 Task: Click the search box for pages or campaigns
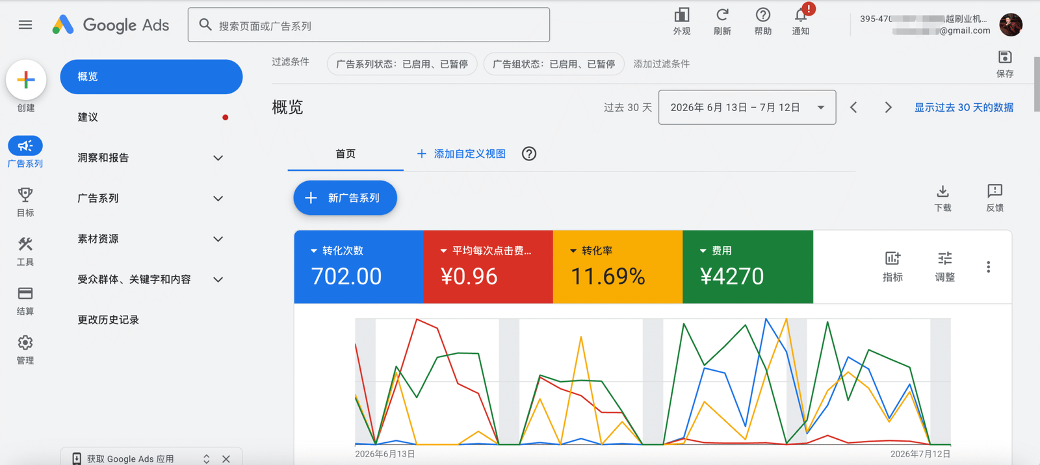369,25
